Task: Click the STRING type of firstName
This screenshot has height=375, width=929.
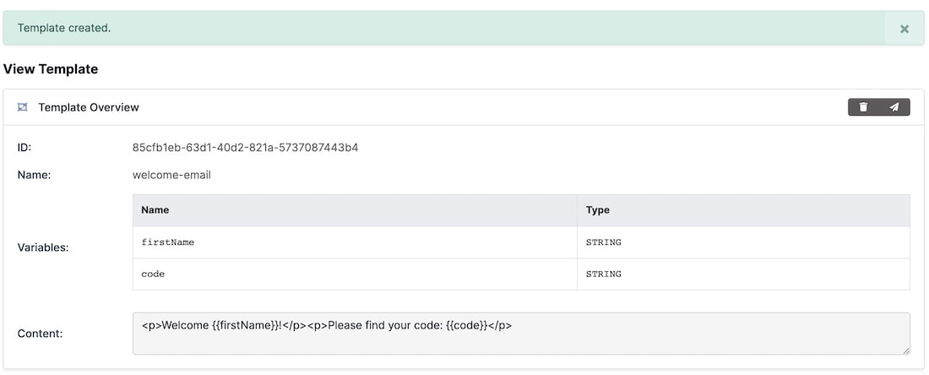Action: [604, 242]
